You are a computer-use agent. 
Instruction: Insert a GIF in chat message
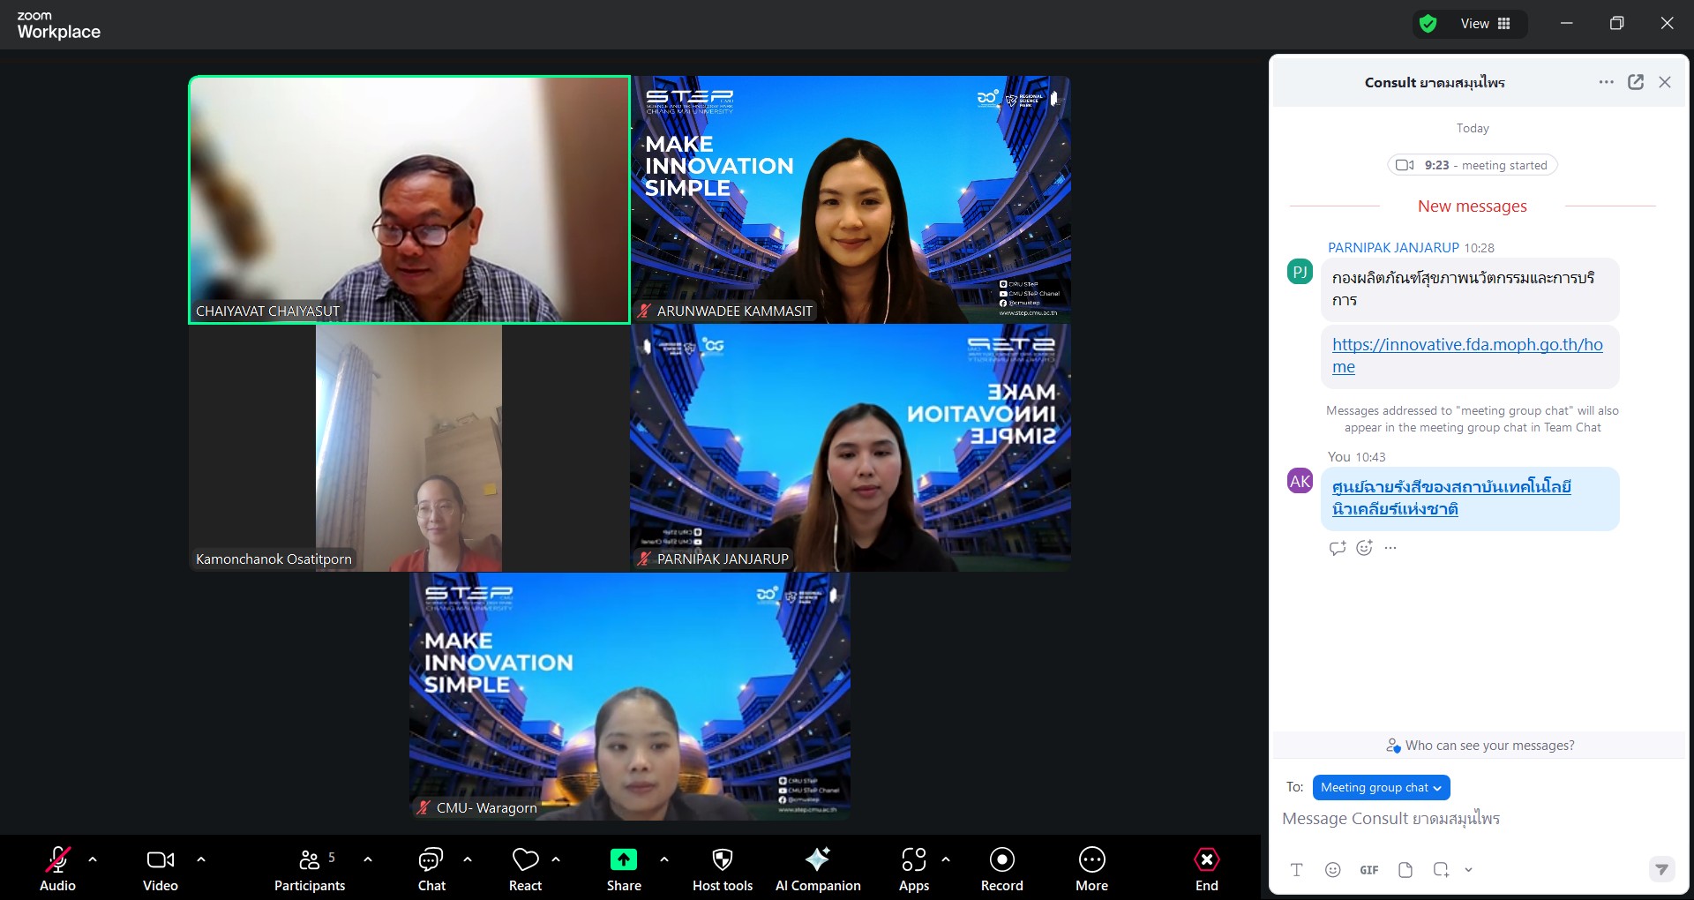click(1368, 870)
